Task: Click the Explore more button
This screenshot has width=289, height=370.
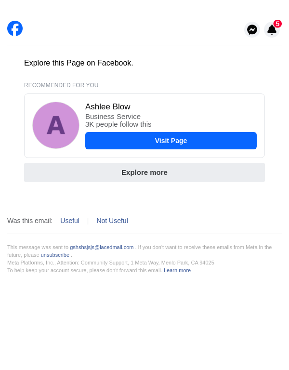Action: click(144, 172)
